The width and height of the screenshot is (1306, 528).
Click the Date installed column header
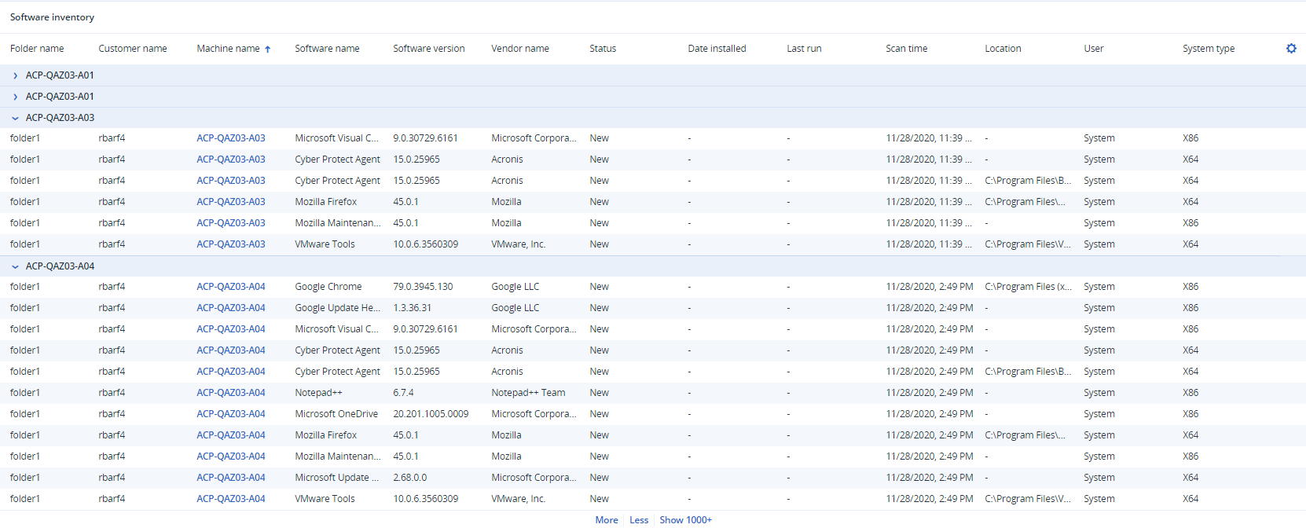point(717,49)
